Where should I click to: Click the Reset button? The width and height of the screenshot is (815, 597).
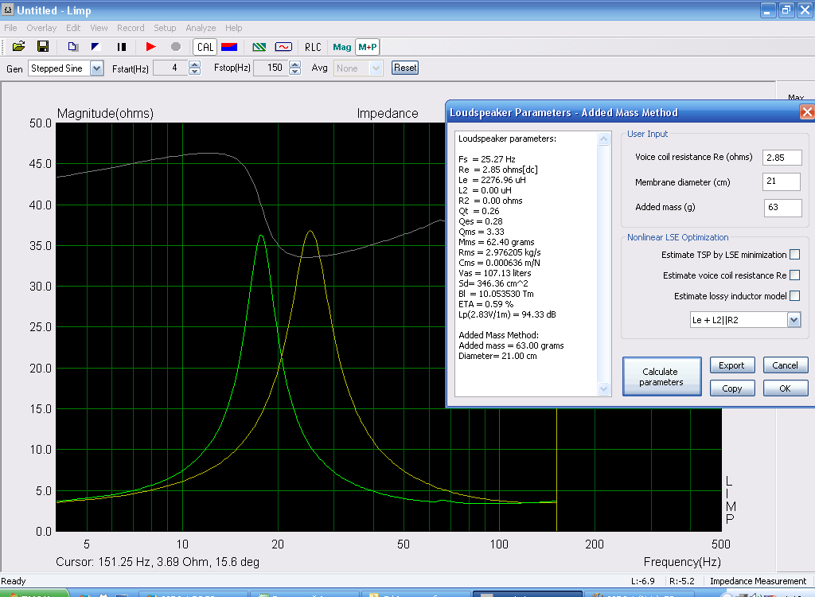[x=405, y=68]
